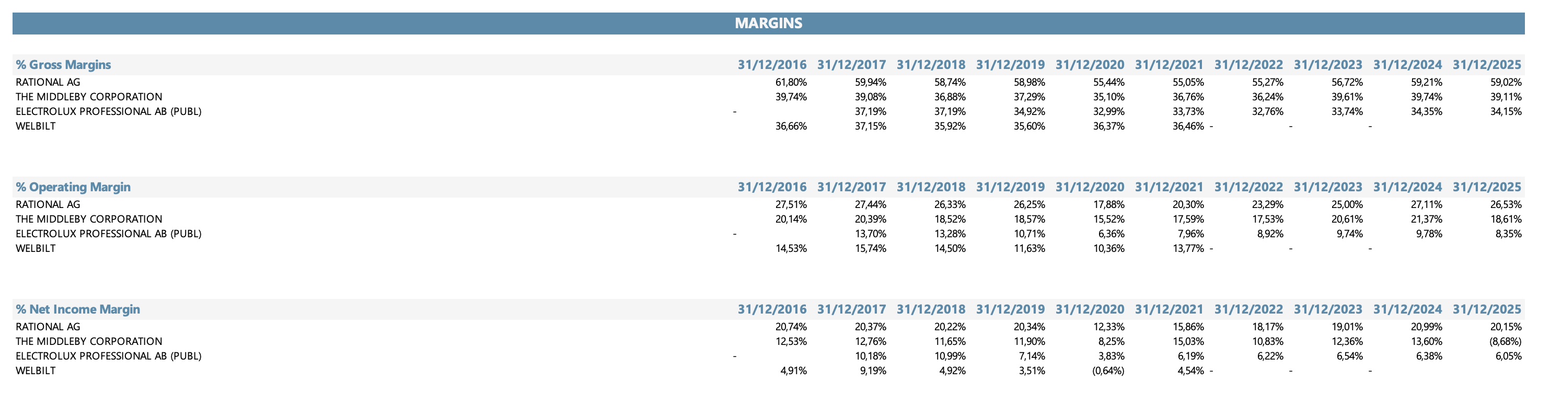Select the % Gross Margins section header

click(x=63, y=65)
